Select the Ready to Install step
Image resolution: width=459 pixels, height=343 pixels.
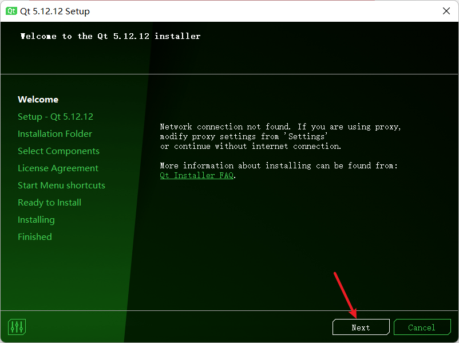tap(49, 203)
